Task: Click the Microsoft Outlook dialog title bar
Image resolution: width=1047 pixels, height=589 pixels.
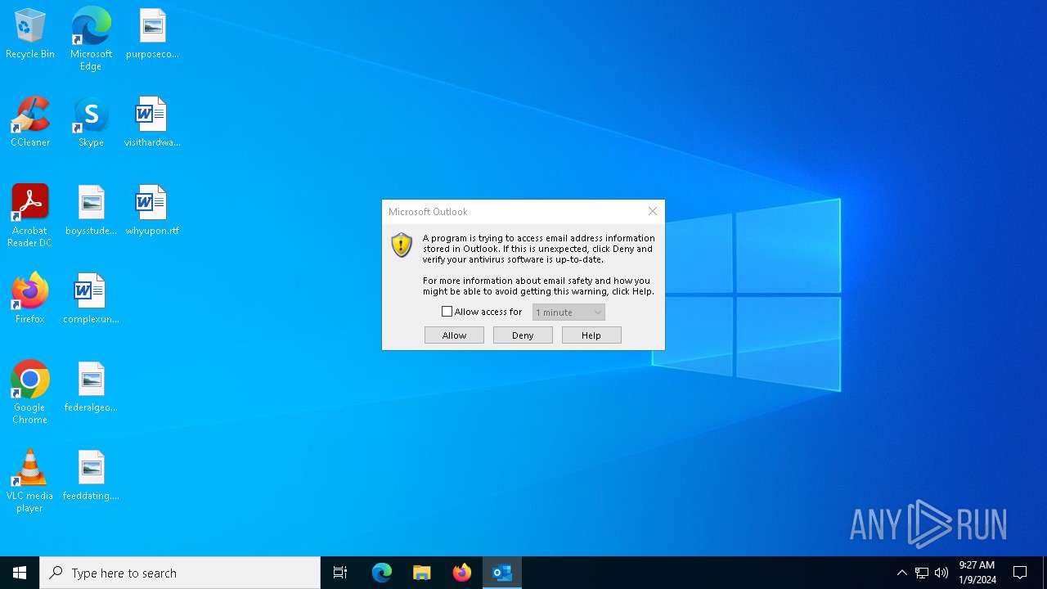Action: (x=512, y=212)
